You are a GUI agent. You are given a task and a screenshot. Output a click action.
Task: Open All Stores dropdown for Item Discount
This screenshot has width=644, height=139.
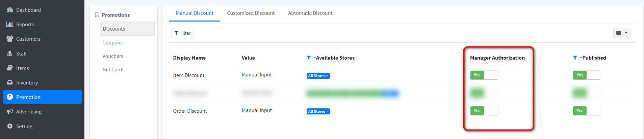click(x=318, y=76)
